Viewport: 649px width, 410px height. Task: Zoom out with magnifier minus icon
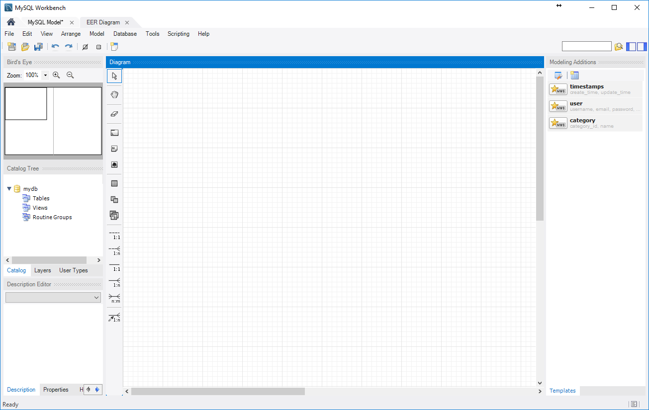[x=70, y=75]
